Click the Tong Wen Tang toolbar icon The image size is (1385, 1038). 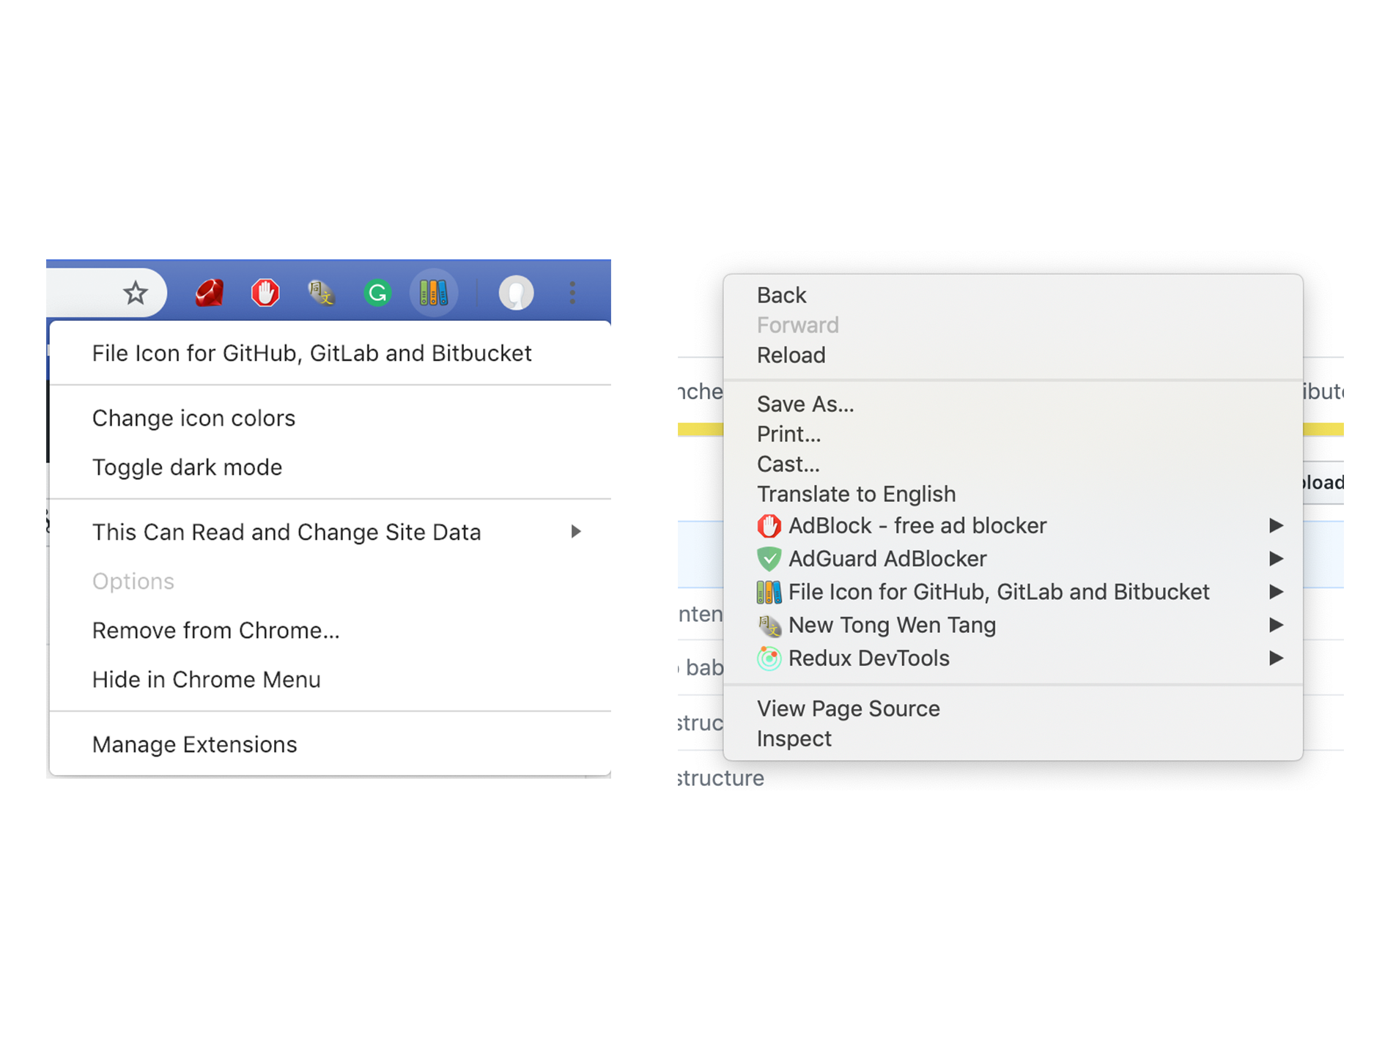coord(321,294)
